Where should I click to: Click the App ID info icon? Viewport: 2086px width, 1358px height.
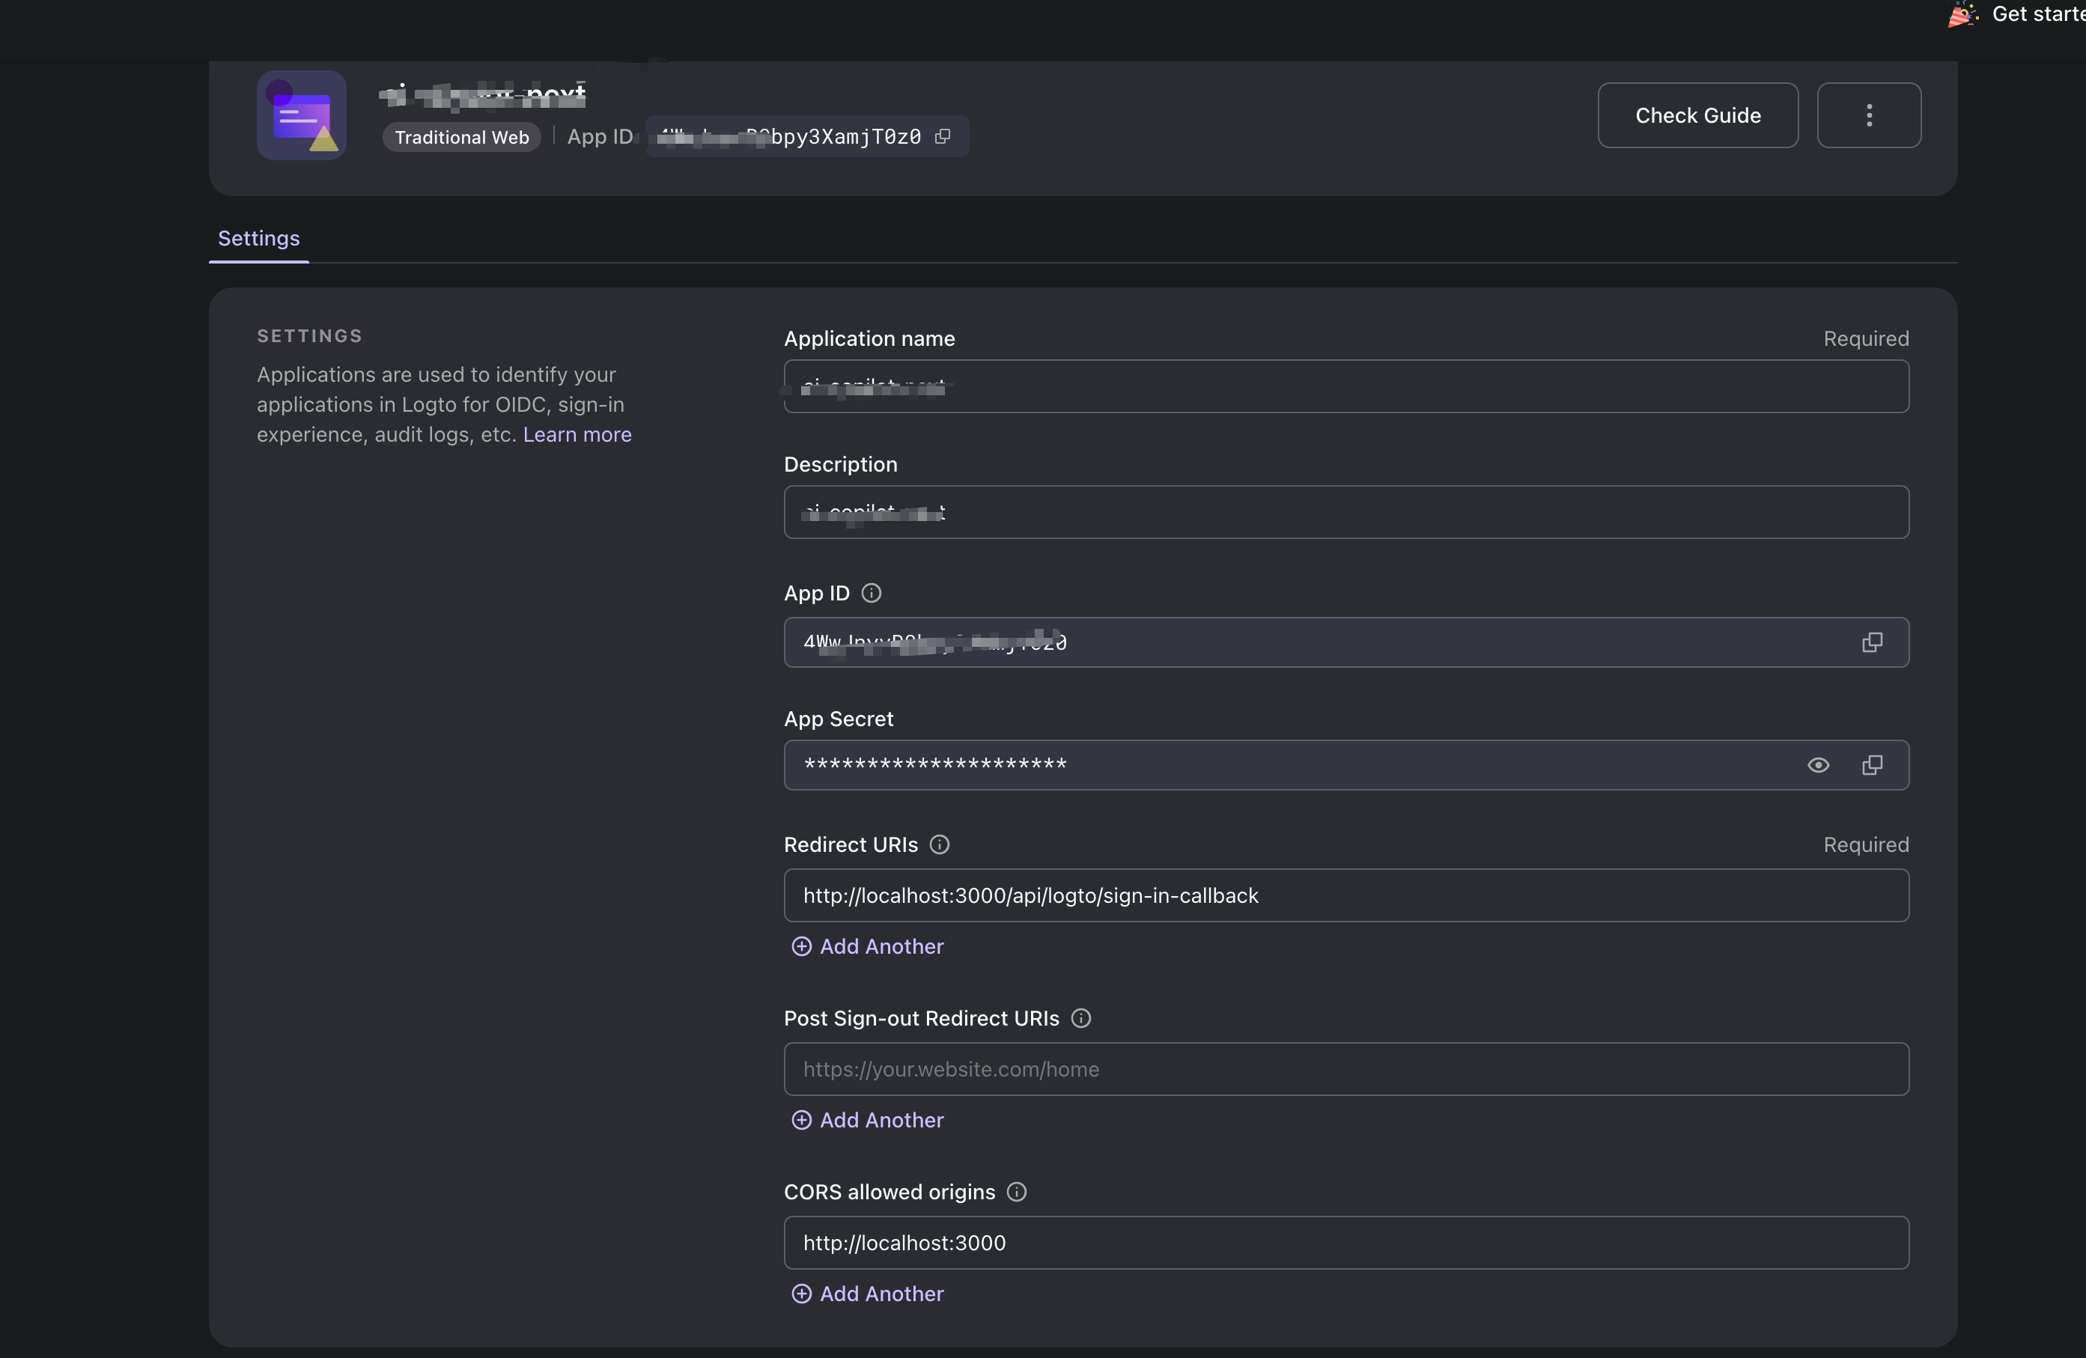click(x=870, y=593)
